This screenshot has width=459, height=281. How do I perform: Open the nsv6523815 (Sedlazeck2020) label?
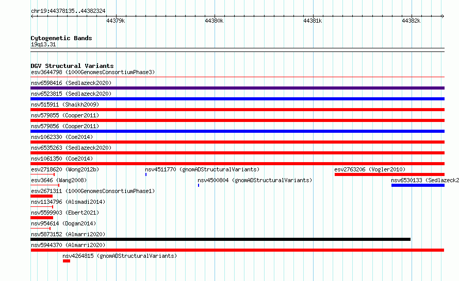(71, 94)
